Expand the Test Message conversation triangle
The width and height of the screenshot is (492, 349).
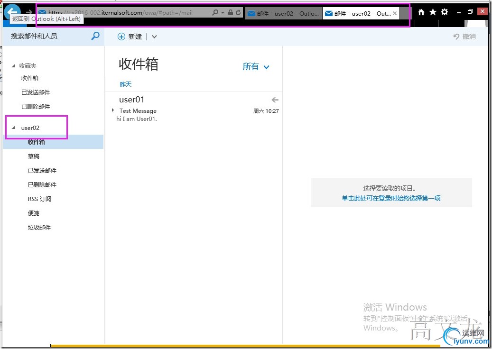pos(113,110)
